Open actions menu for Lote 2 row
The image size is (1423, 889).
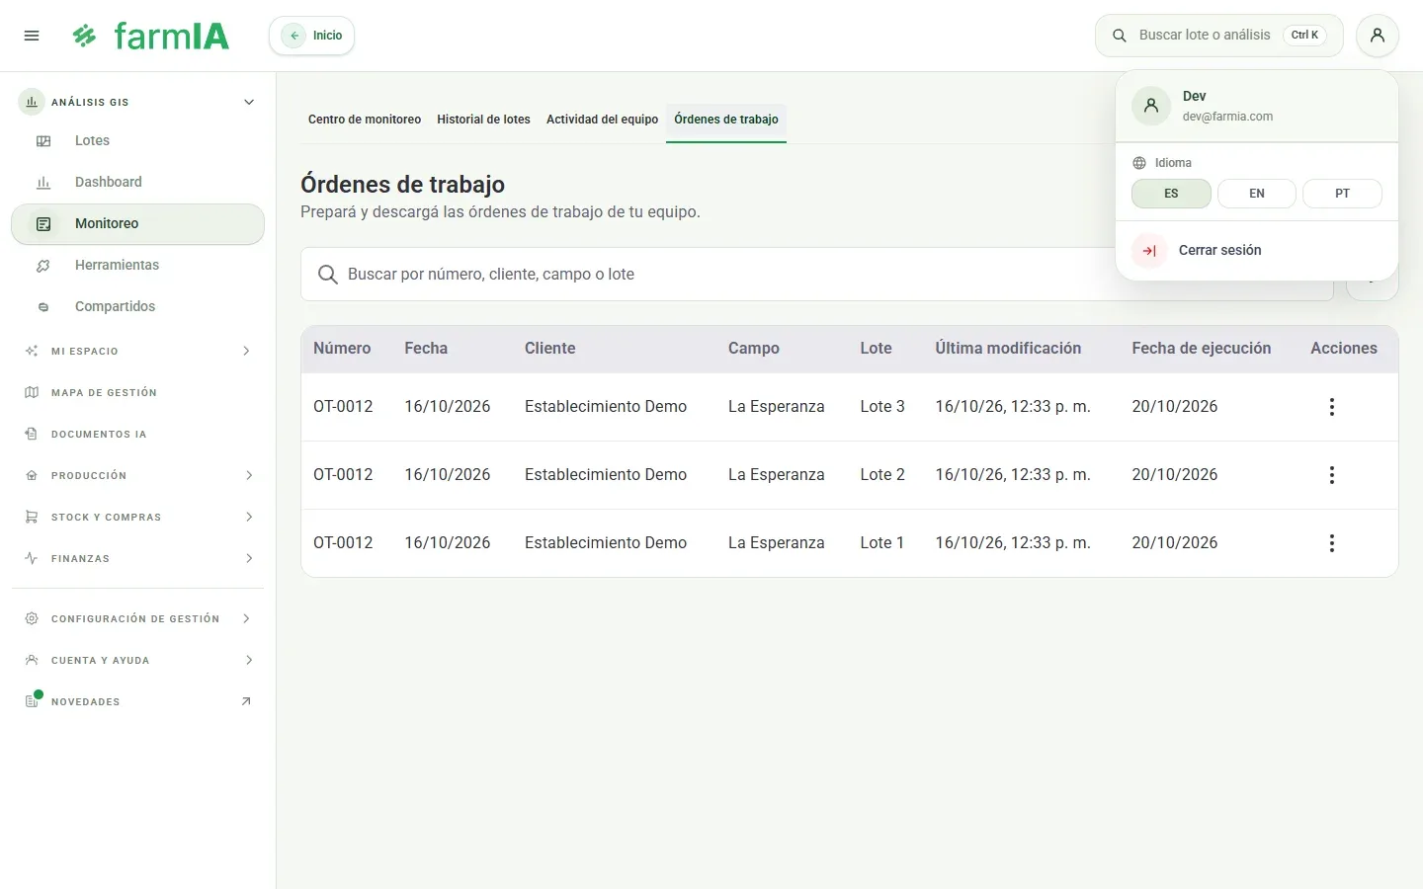coord(1332,475)
